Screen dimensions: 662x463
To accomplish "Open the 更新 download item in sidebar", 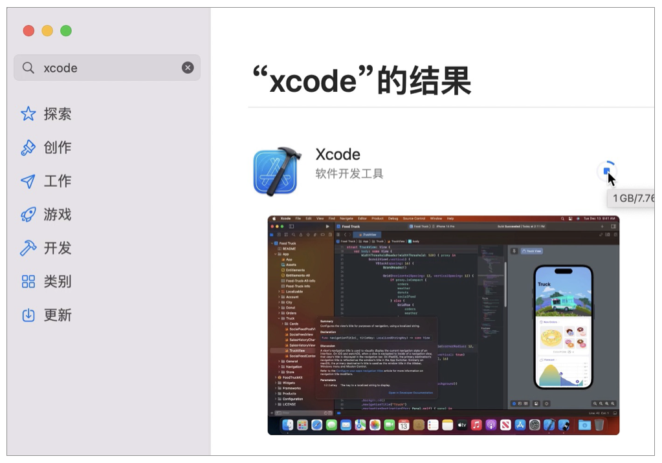I will [47, 315].
